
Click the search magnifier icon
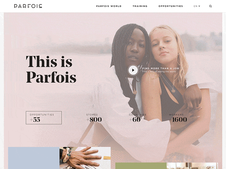coord(210,6)
